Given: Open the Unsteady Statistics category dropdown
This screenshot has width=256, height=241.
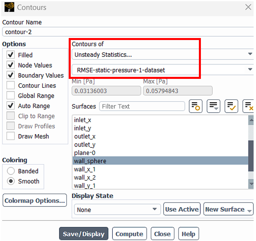Looking at the screenshot, I should 163,54.
